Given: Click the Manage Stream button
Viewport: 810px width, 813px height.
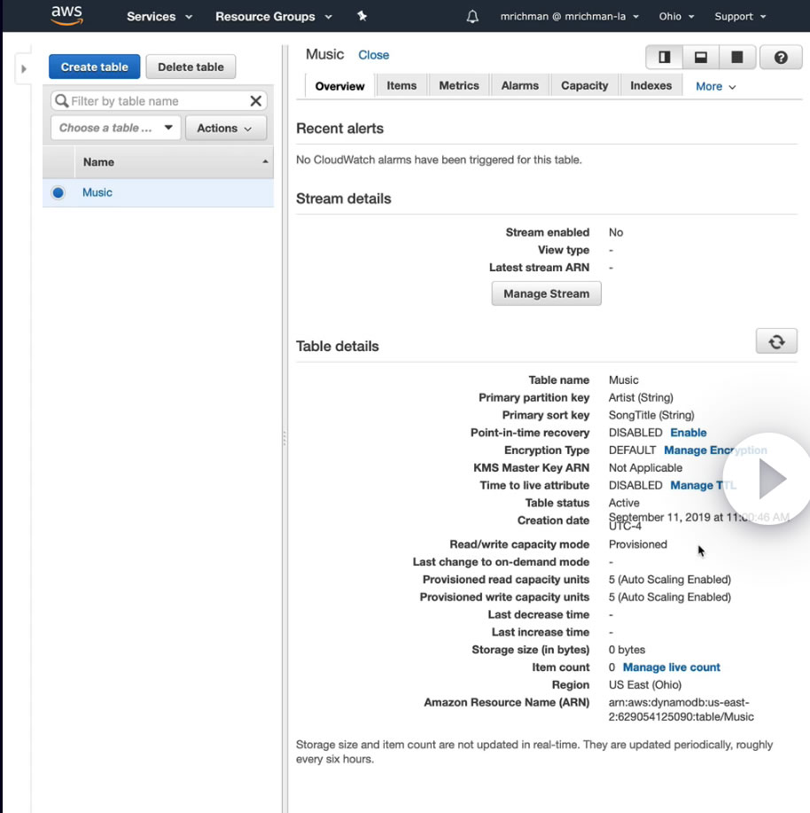Looking at the screenshot, I should tap(546, 294).
